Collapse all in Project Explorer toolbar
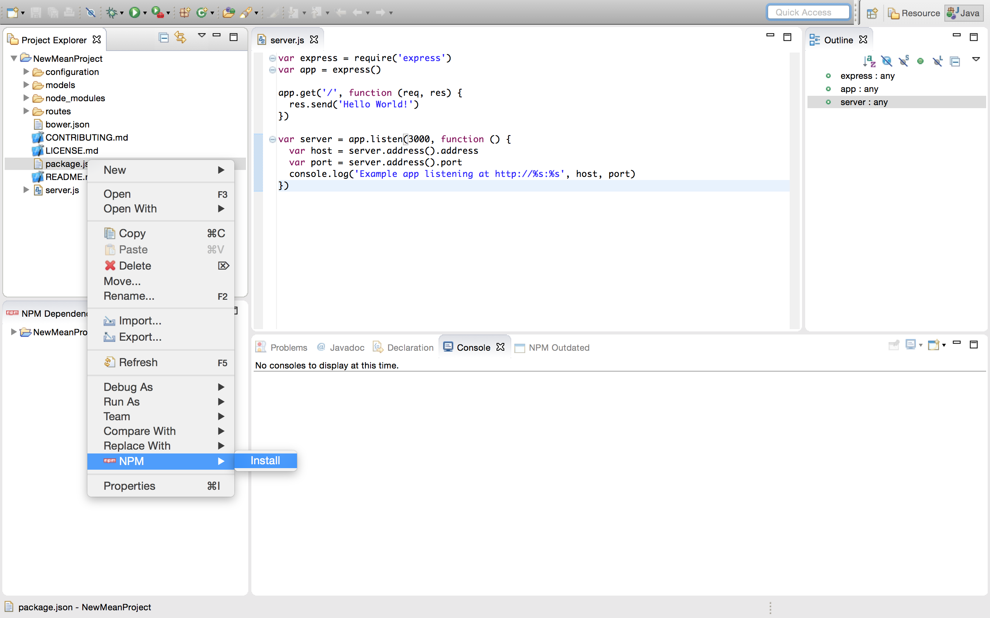 [163, 37]
